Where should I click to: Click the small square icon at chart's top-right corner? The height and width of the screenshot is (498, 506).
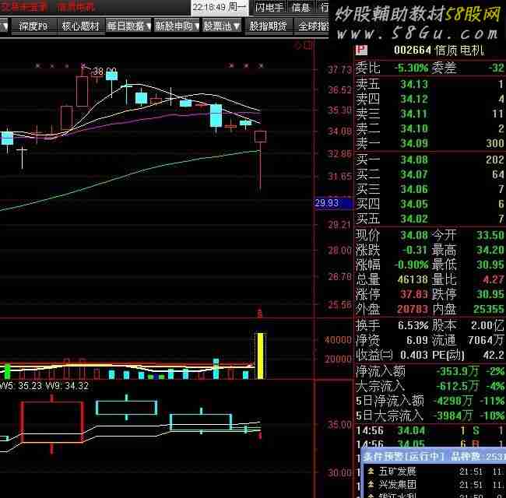[x=309, y=45]
